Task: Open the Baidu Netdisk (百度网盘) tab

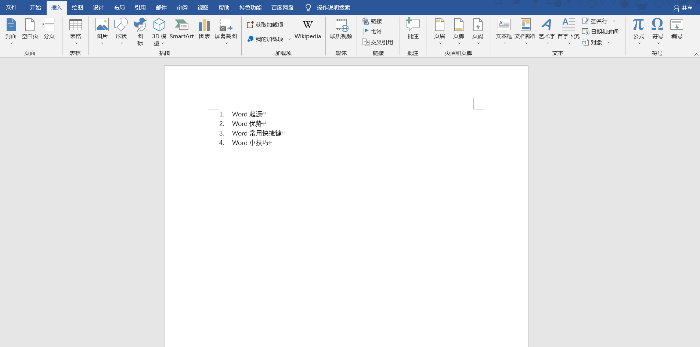Action: 282,7
